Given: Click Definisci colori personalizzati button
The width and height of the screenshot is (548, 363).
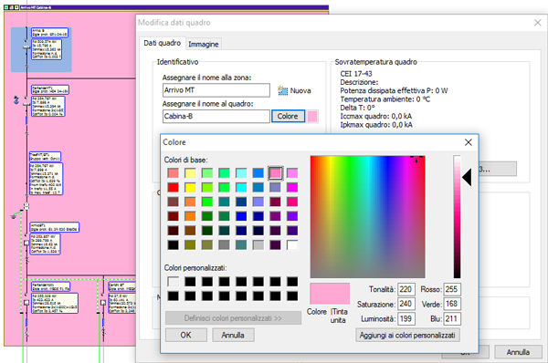Looking at the screenshot, I should tap(233, 318).
